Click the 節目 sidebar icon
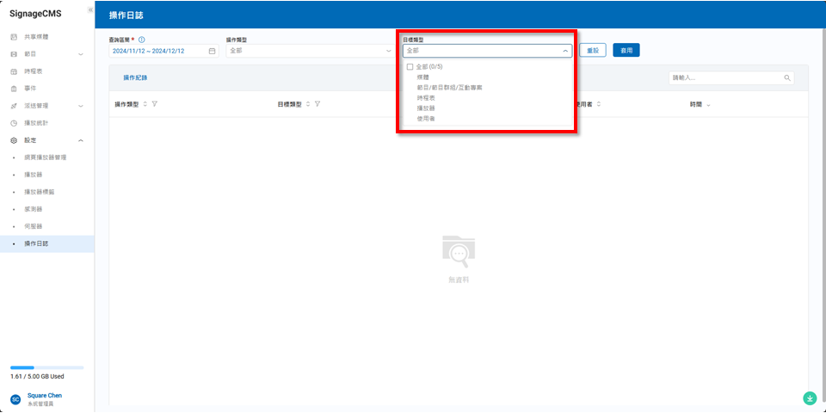The image size is (826, 413). 15,54
